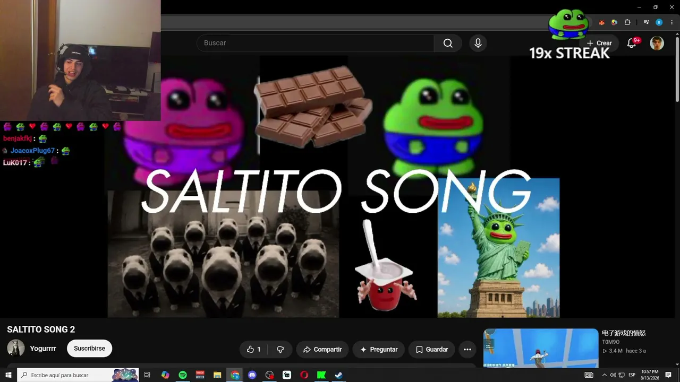Open Discord from the taskbar

252,375
